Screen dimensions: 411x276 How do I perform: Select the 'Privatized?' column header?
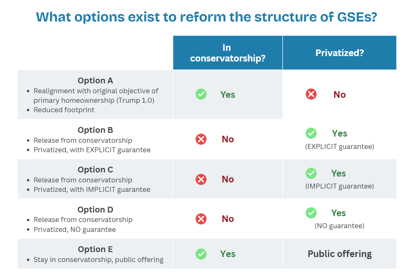(339, 53)
